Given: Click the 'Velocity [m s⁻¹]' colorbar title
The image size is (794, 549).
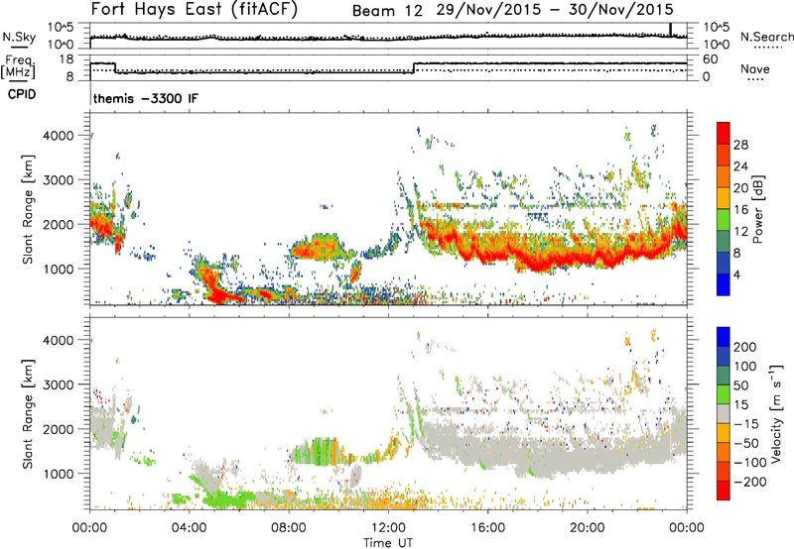Looking at the screenshot, I should click(x=777, y=413).
